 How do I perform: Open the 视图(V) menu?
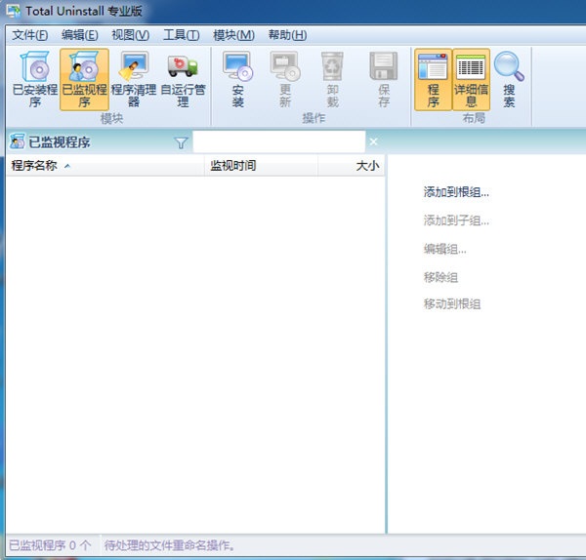[131, 35]
